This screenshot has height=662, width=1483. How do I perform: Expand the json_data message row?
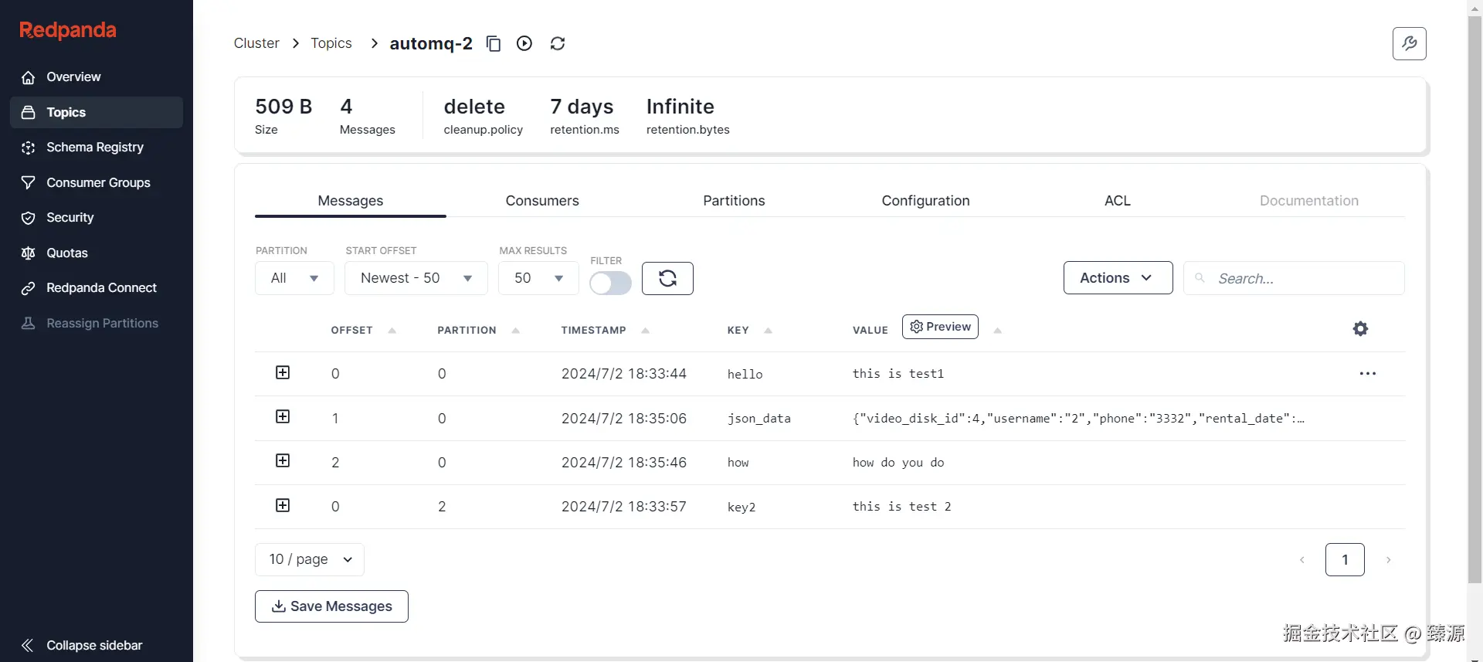283,417
